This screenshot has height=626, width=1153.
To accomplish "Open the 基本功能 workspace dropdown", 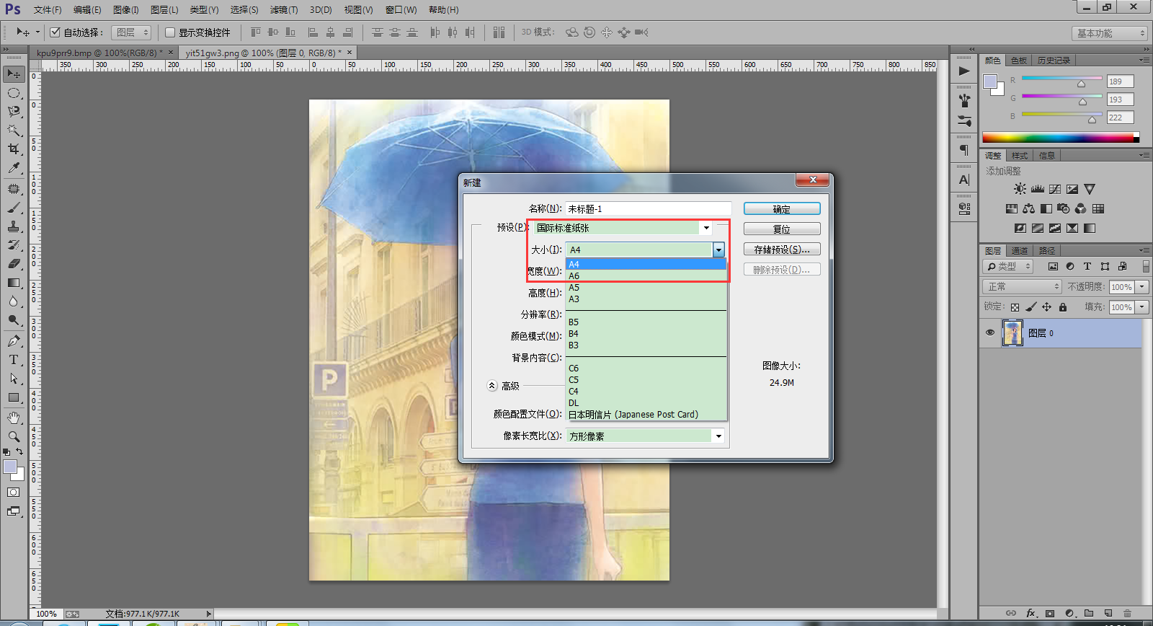I will click(1109, 33).
